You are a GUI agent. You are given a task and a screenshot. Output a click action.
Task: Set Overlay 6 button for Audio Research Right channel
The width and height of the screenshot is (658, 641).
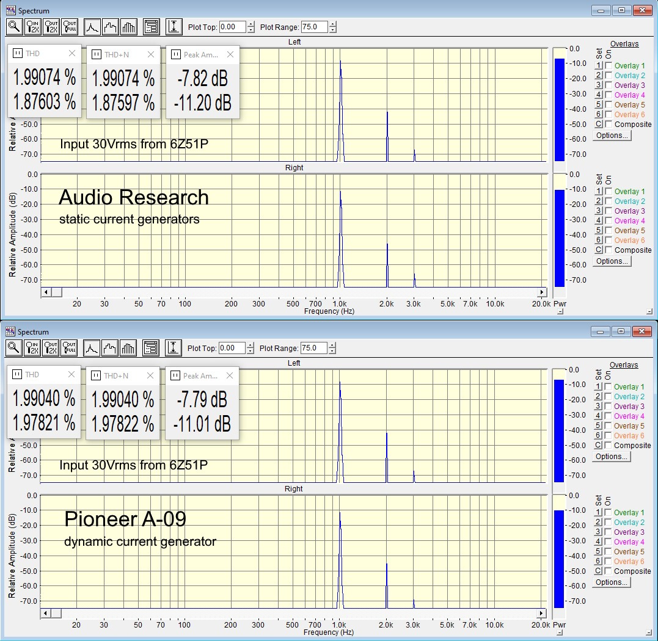pos(599,240)
